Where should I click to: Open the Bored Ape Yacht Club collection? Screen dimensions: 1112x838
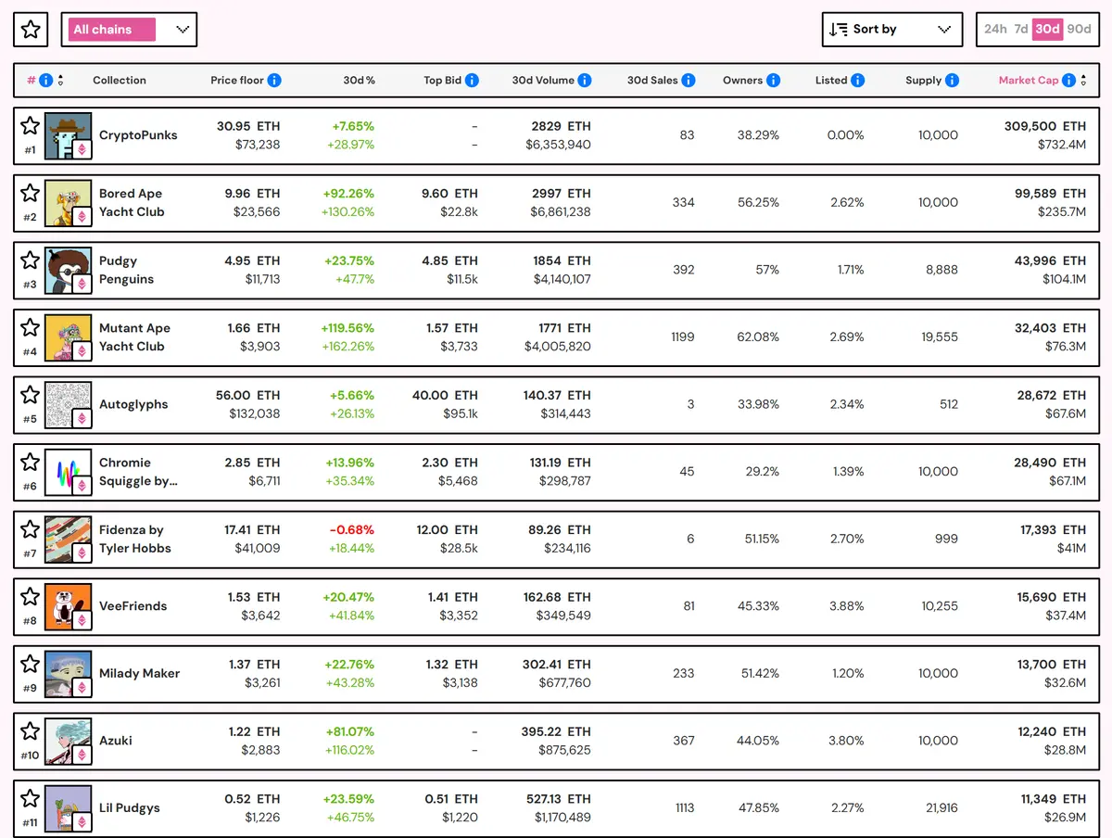132,203
